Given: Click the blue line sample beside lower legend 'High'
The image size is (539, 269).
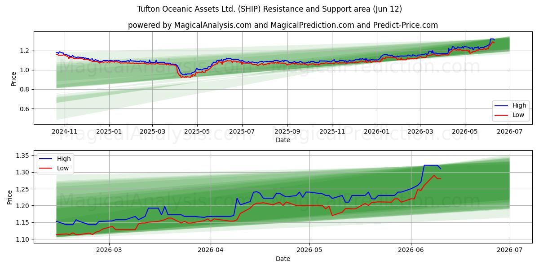Looking at the screenshot, I should tap(47, 159).
